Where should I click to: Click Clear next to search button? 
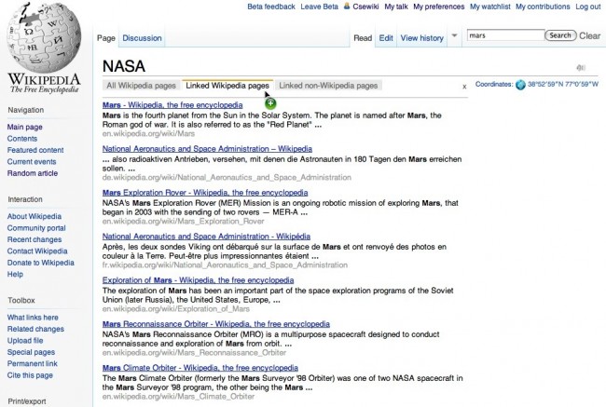(x=589, y=35)
